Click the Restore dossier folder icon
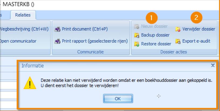Screen dimensions: 220x111 [x=136, y=43]
